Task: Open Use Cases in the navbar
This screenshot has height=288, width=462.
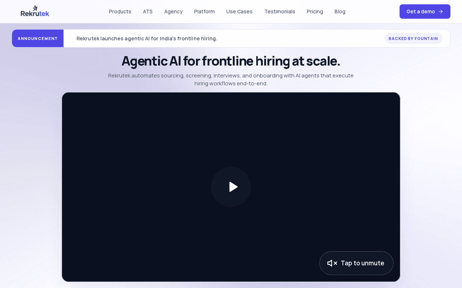Action: click(239, 12)
